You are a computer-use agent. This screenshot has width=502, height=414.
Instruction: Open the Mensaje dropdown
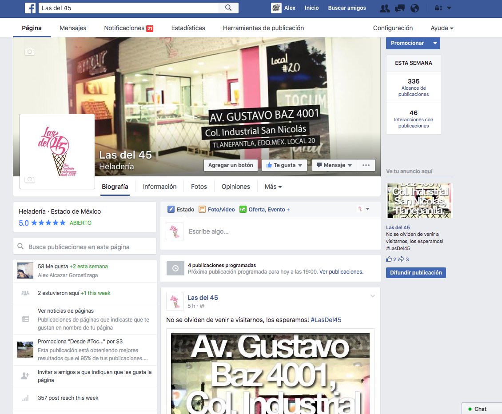(334, 165)
